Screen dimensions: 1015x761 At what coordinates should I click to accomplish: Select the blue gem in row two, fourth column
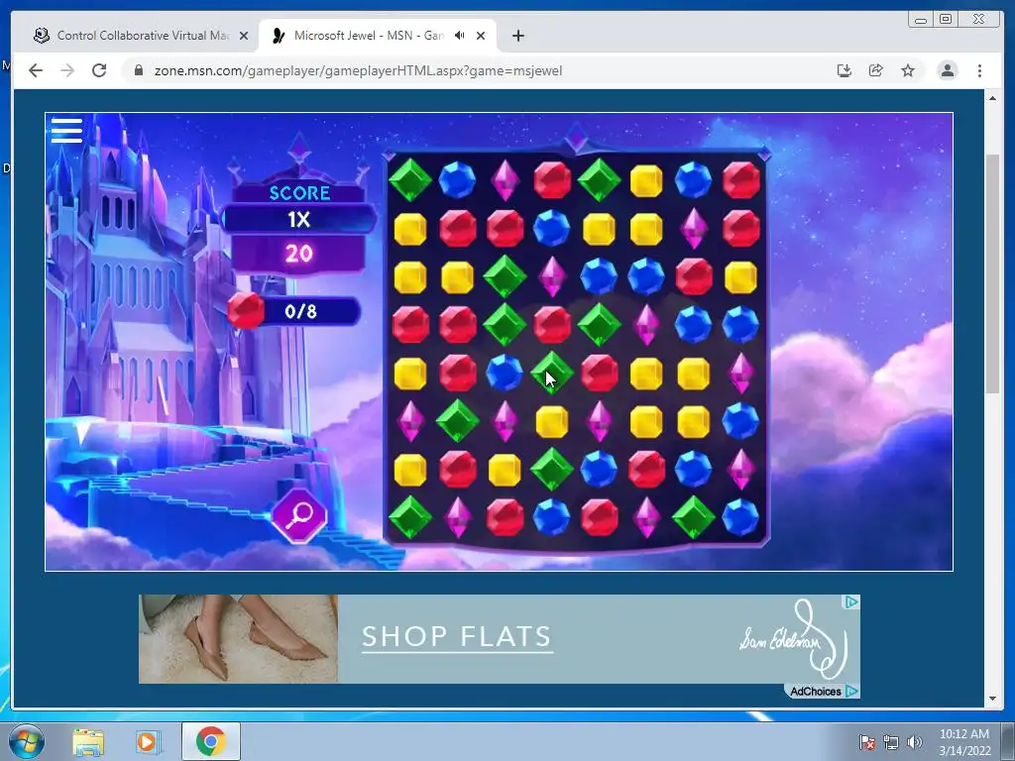pyautogui.click(x=551, y=229)
